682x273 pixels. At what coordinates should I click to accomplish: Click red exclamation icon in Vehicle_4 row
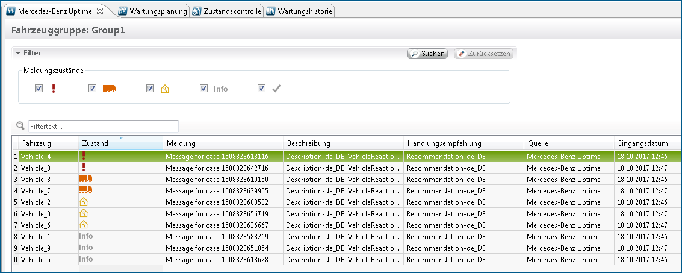click(x=84, y=156)
